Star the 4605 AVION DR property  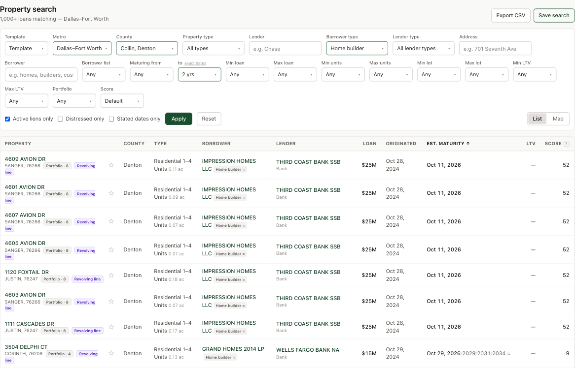point(111,249)
